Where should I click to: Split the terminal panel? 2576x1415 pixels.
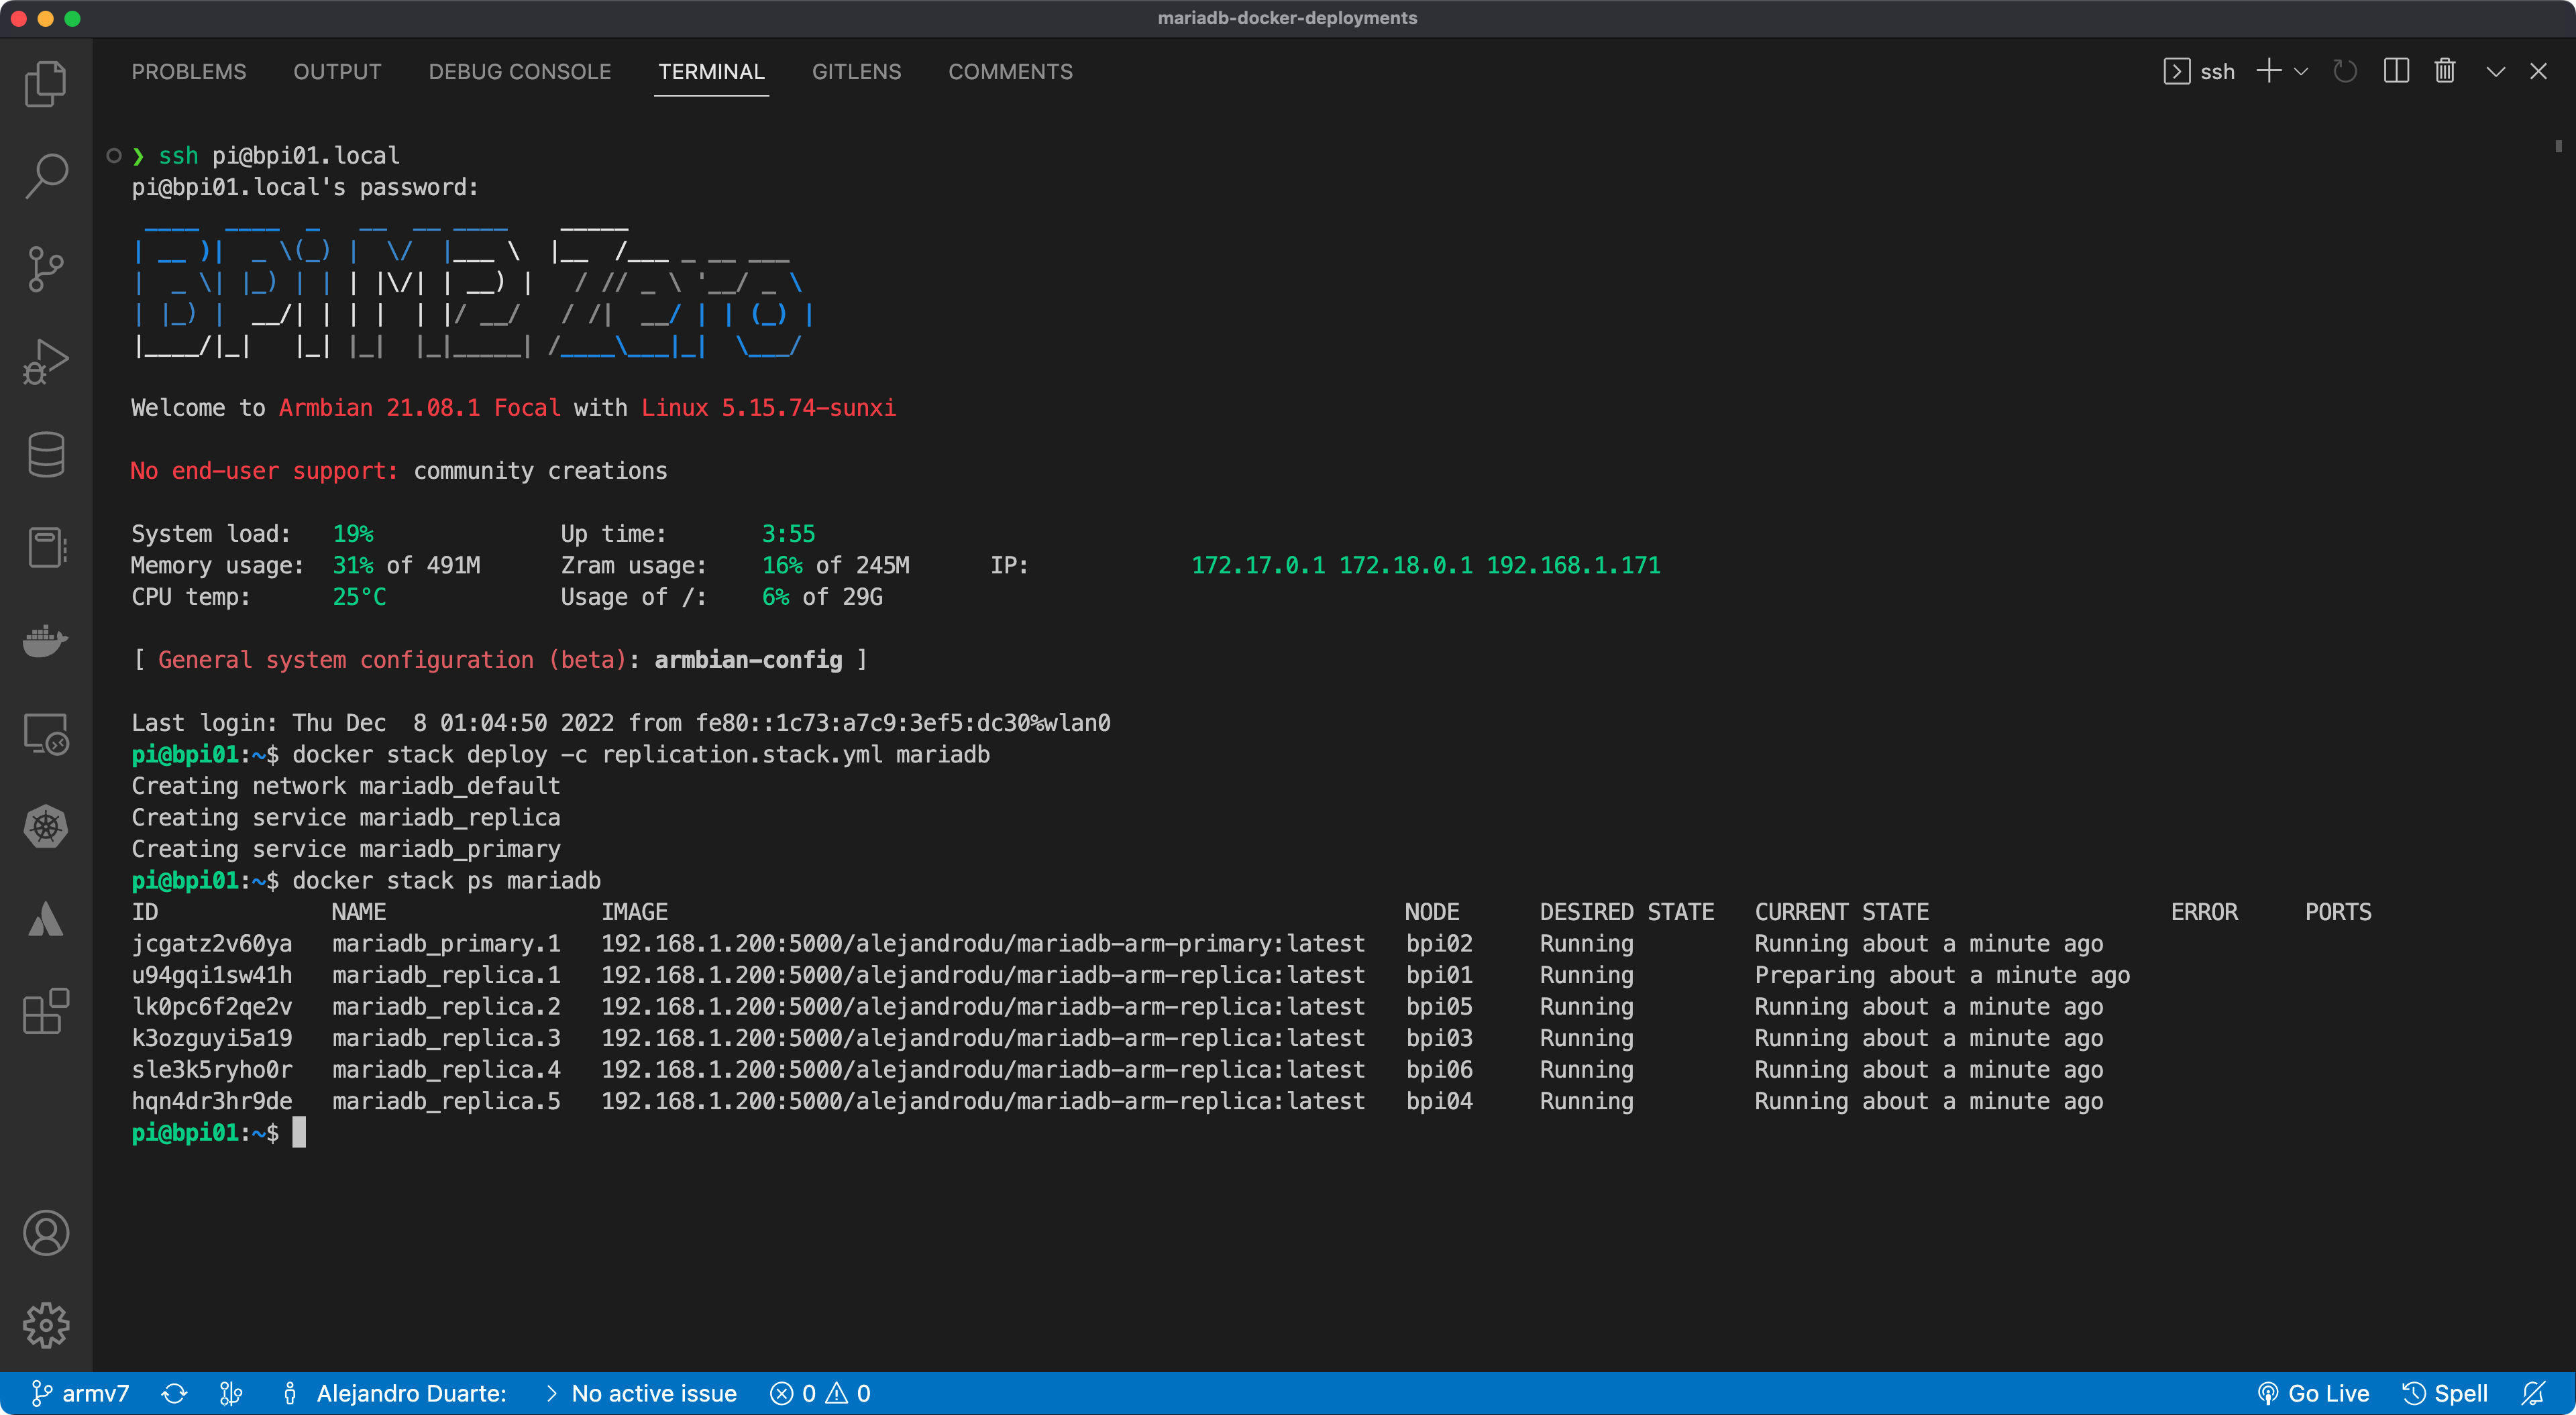pyautogui.click(x=2396, y=71)
